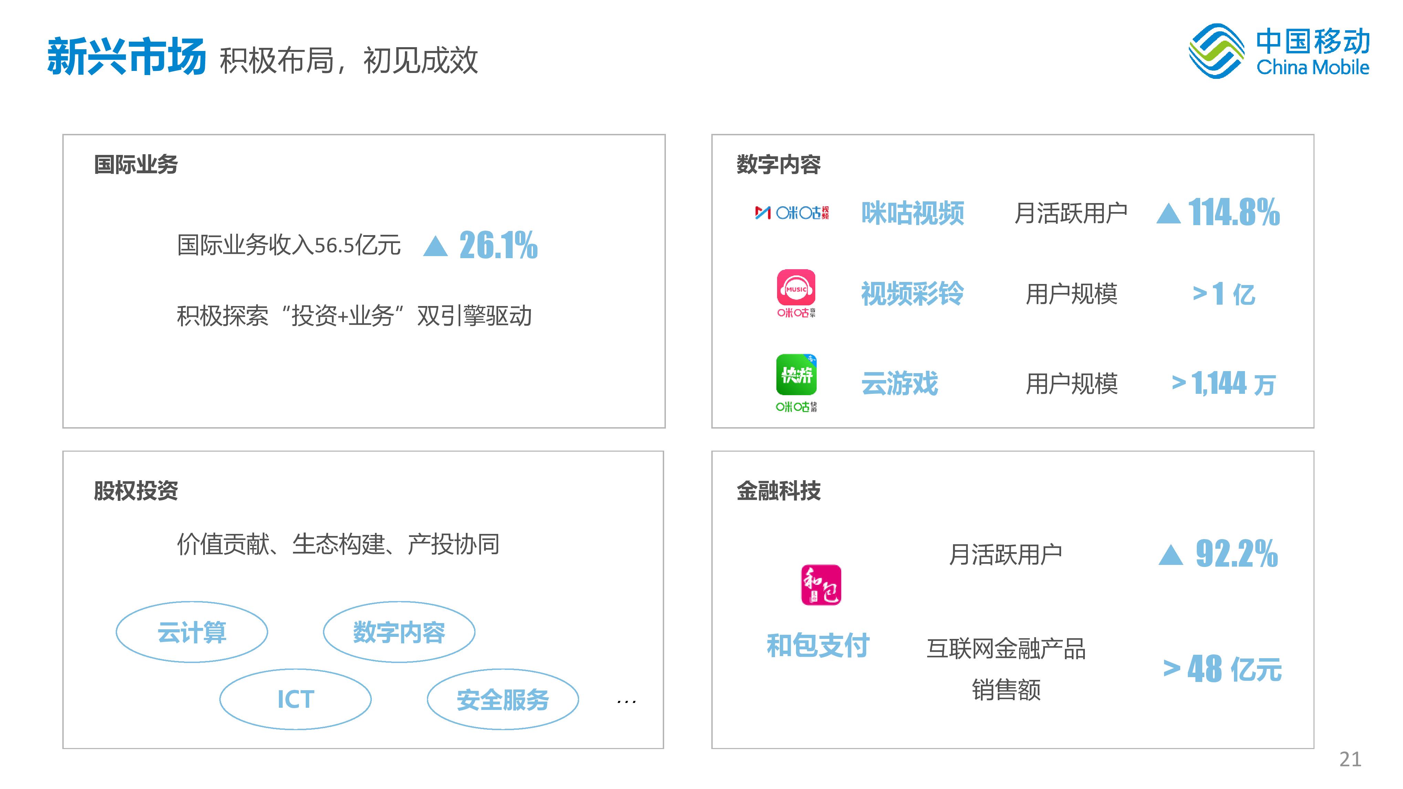The width and height of the screenshot is (1403, 789).
Task: Click the 股权投资 section heading
Action: coord(136,490)
